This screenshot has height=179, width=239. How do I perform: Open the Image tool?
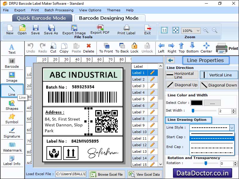[12, 77]
